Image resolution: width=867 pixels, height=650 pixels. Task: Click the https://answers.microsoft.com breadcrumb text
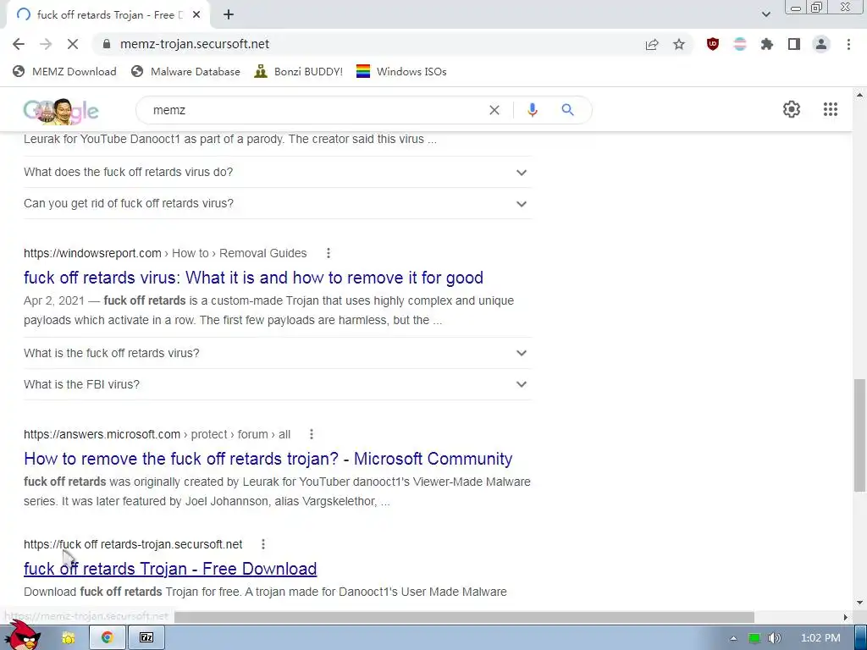pyautogui.click(x=102, y=434)
